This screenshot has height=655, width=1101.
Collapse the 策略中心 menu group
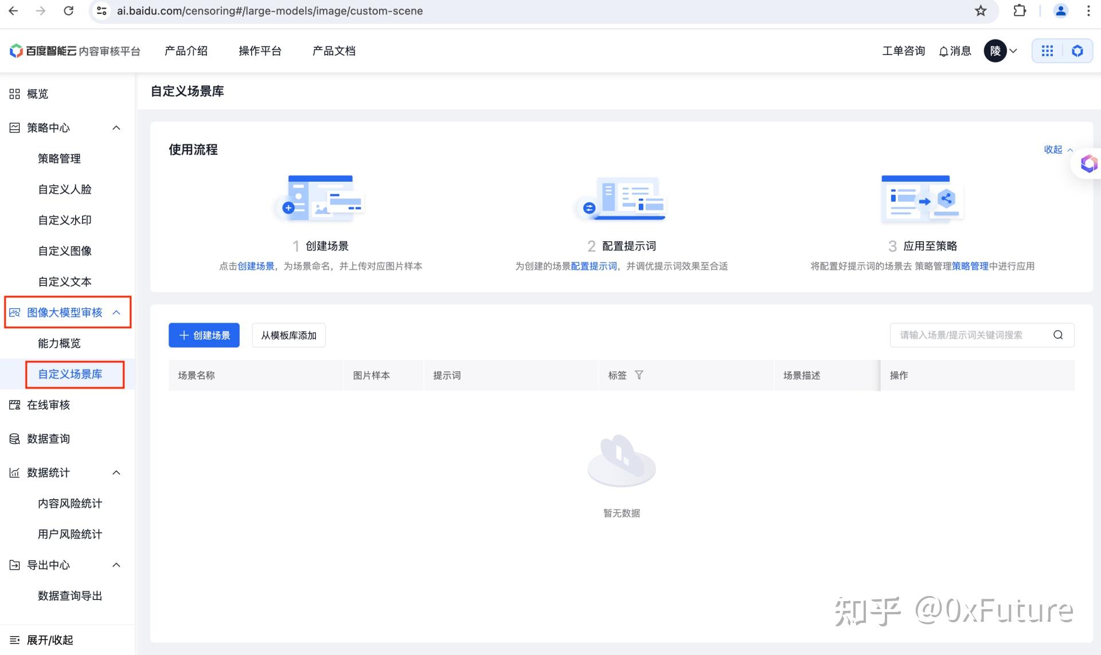[x=116, y=128]
